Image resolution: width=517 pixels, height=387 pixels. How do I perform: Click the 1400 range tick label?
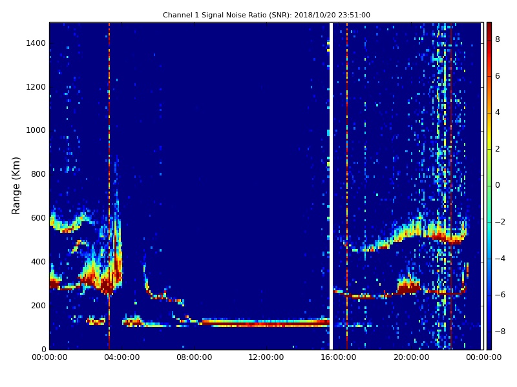[x=36, y=43]
